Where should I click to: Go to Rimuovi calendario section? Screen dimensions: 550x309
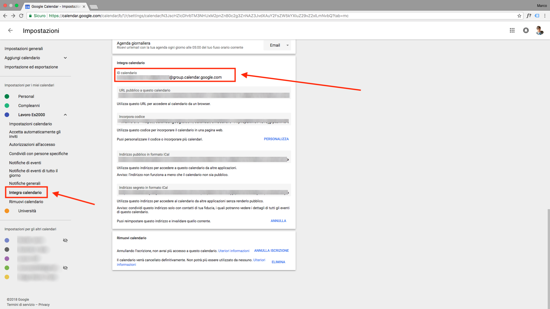point(26,202)
